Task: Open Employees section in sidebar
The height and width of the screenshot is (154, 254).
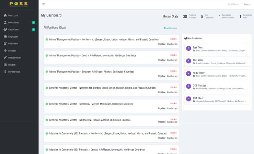Action: click(13, 36)
